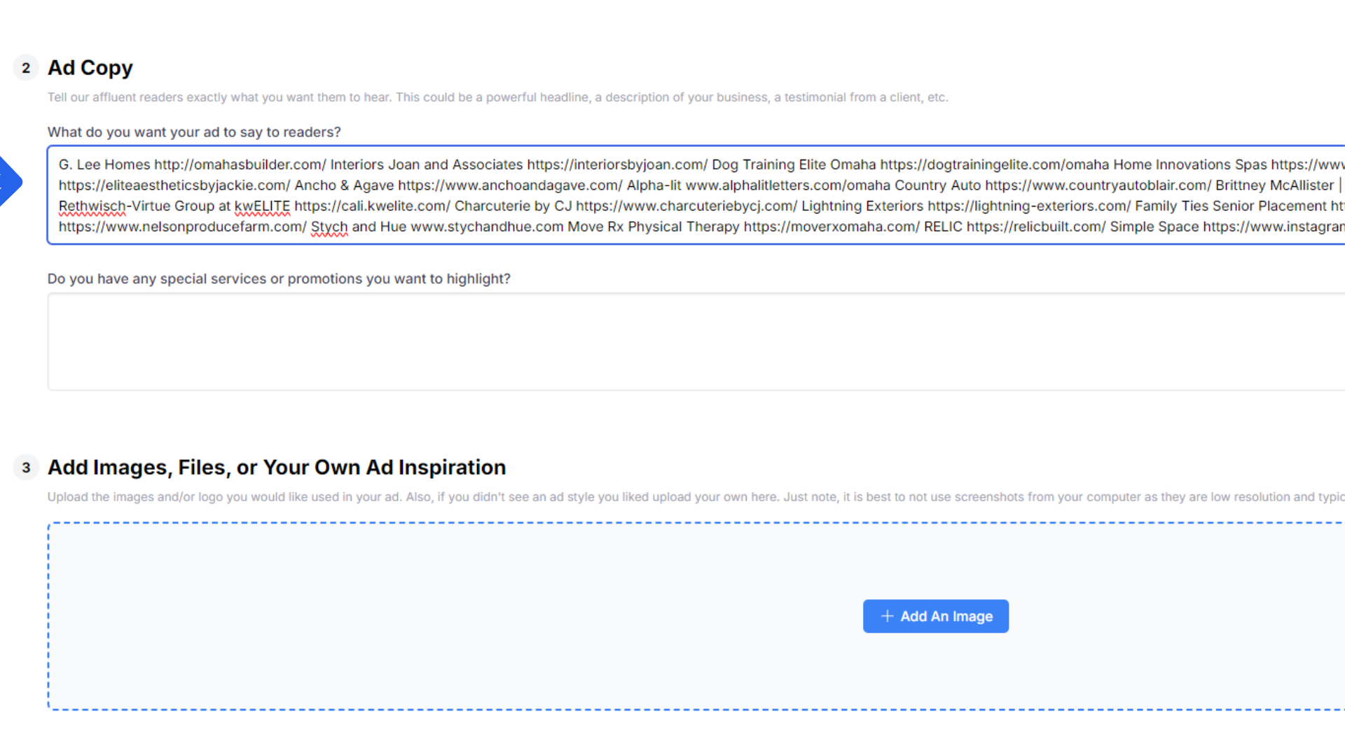Focus the special services or promotions field

coord(696,342)
